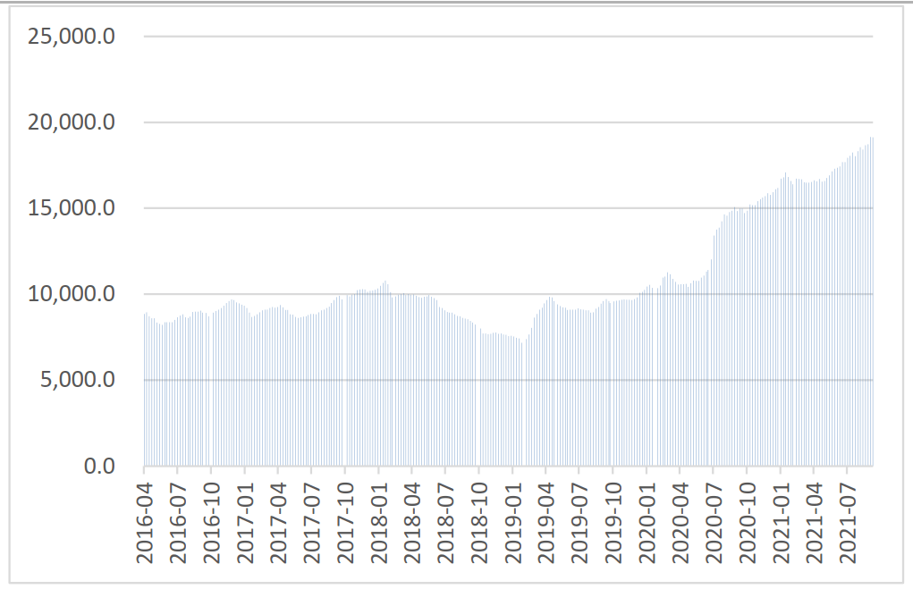This screenshot has width=913, height=589.
Task: Select the peak bar near 2018-01
Action: [x=385, y=375]
